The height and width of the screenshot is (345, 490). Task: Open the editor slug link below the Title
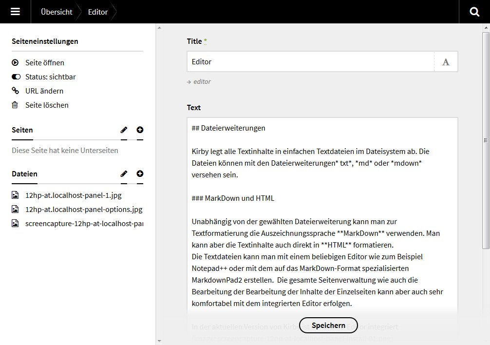201,81
